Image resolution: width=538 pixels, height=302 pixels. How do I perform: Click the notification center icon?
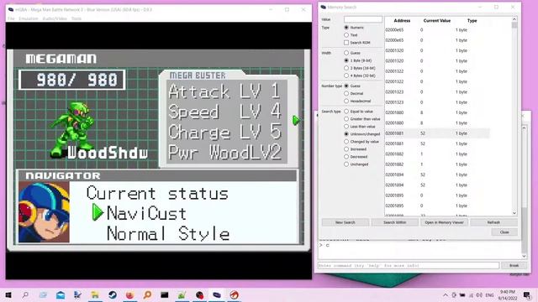tap(527, 294)
